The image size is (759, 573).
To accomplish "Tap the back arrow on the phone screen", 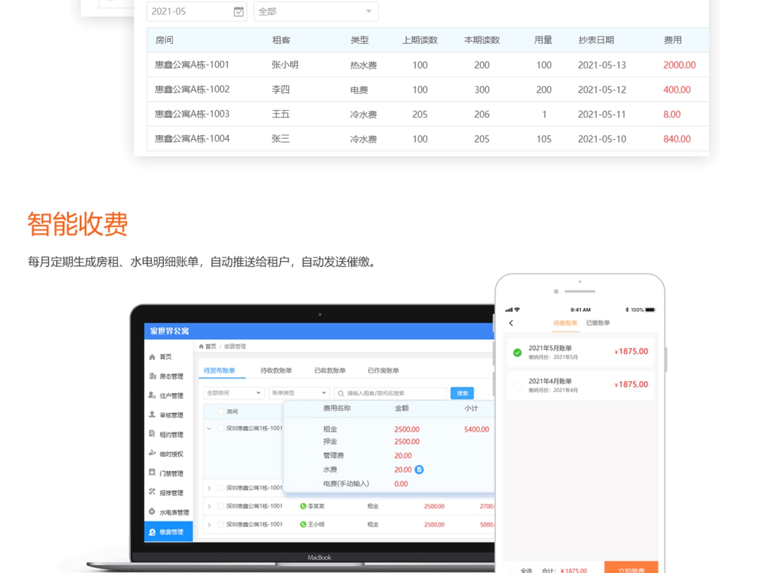I will (511, 323).
